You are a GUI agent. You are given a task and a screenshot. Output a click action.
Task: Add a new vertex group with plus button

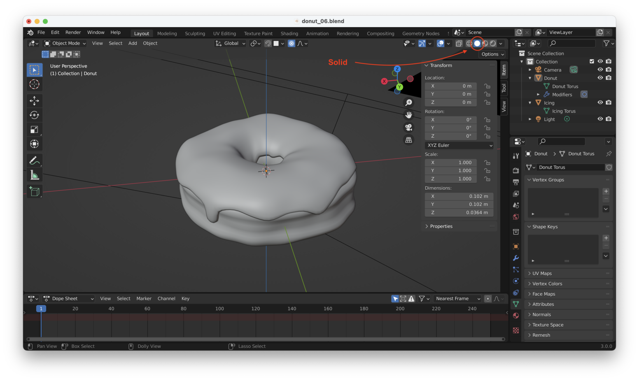point(606,191)
